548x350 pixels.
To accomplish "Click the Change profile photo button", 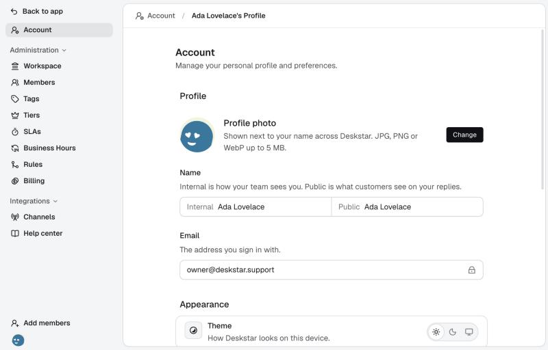I will (x=464, y=135).
